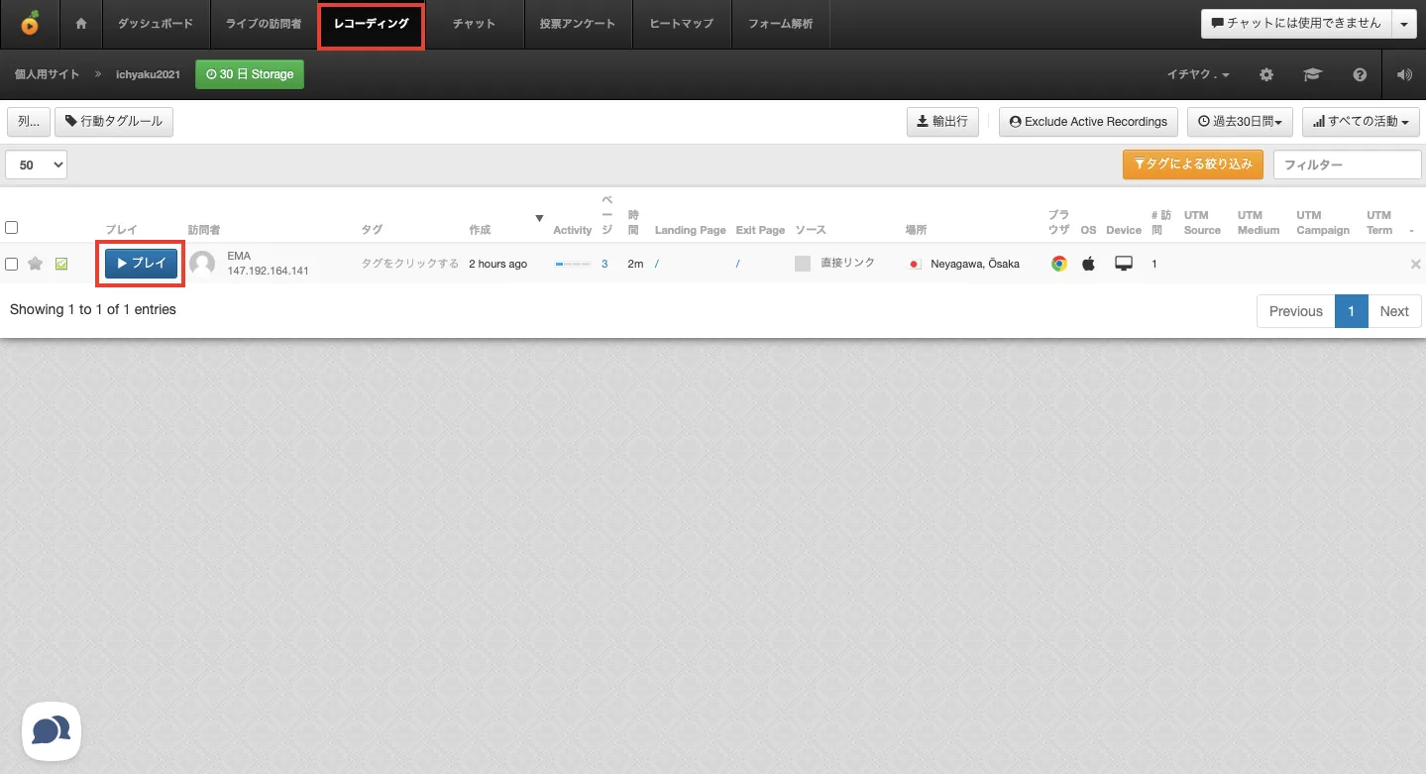
Task: Play the EMA recording with プレイ button
Action: tap(142, 264)
